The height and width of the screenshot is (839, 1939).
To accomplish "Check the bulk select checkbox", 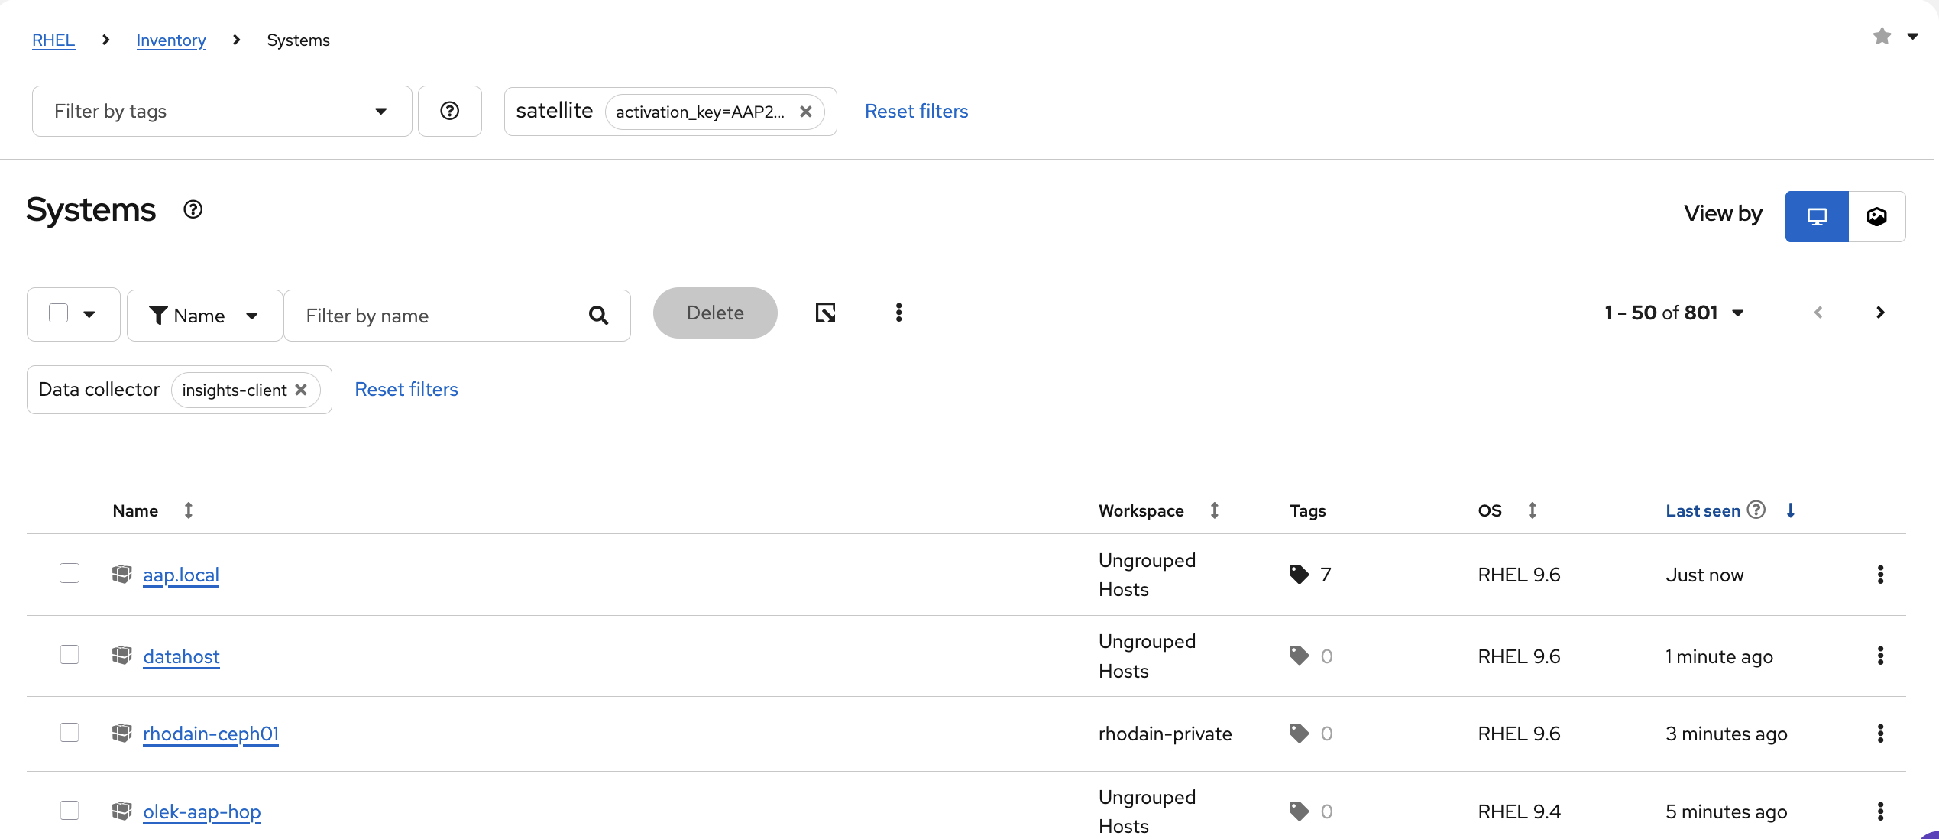I will point(59,313).
